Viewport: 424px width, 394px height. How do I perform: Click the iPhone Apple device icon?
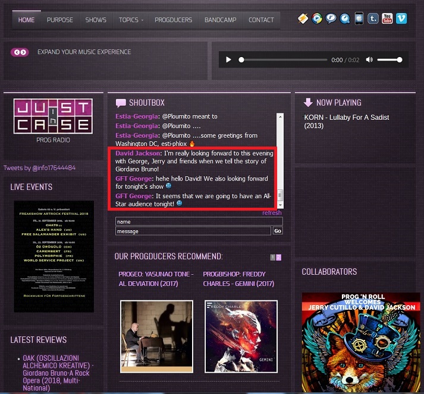tap(359, 18)
